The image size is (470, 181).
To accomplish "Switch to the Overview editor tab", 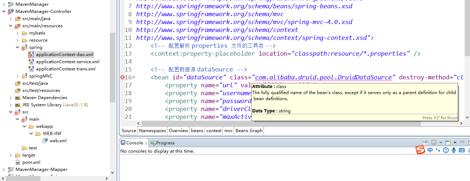I will tap(179, 131).
